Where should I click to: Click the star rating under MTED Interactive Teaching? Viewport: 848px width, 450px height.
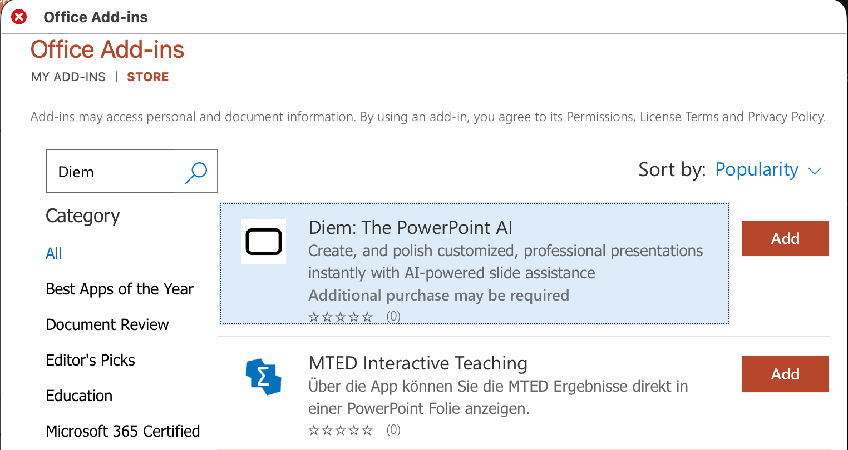point(341,429)
